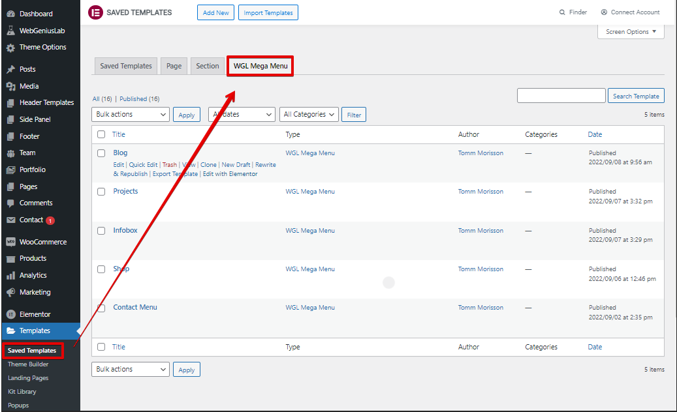Open Theme Builder submenu item
Image resolution: width=677 pixels, height=412 pixels.
(28, 364)
